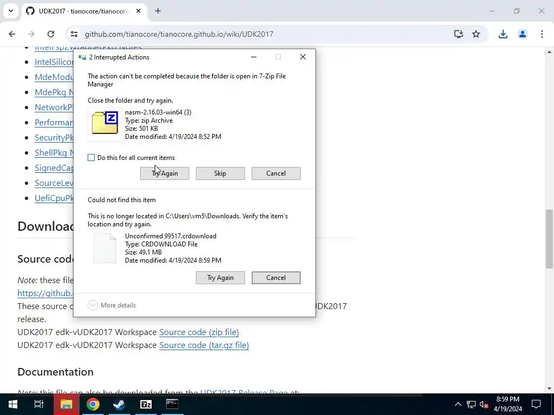
Task: Open network status tray icon
Action: click(471, 404)
